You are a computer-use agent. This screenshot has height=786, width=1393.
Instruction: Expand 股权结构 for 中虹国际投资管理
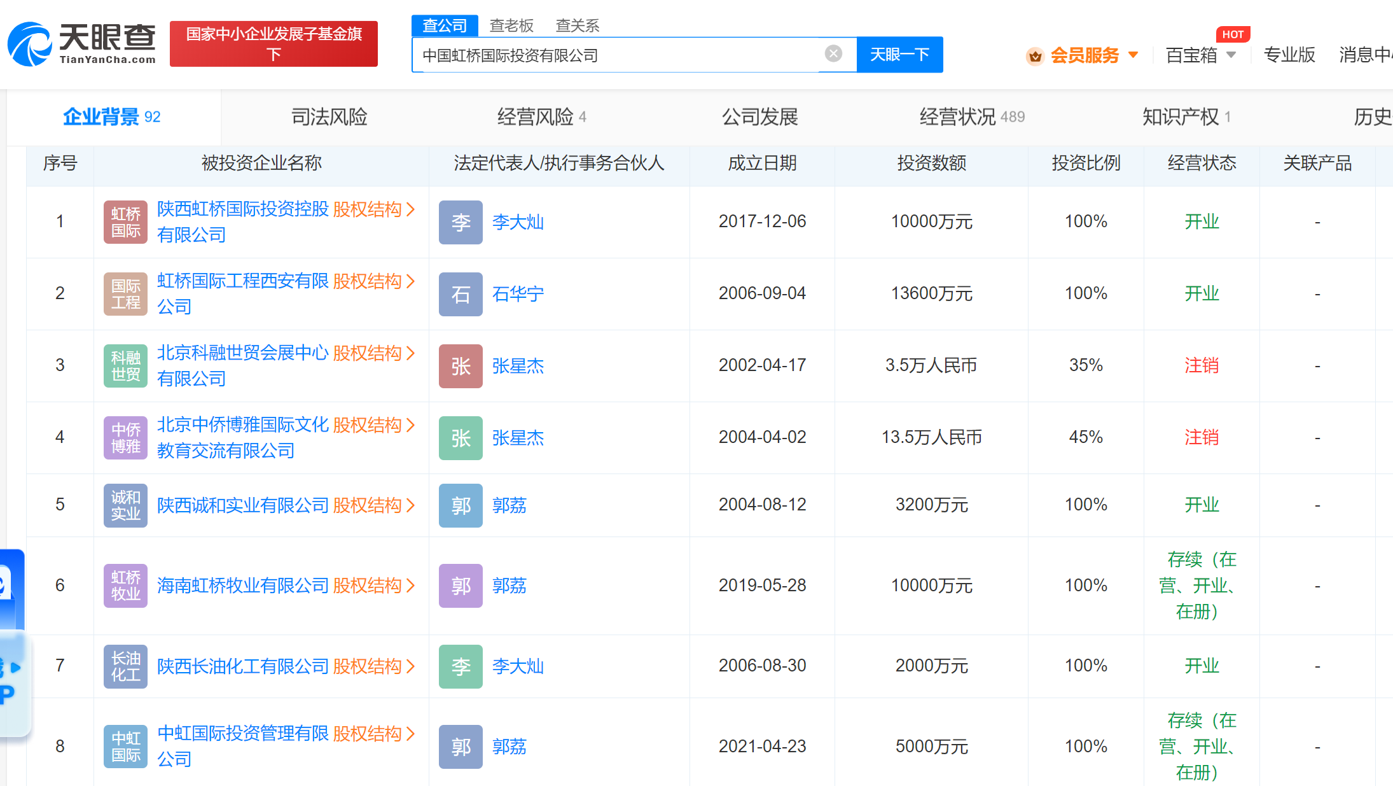(374, 734)
